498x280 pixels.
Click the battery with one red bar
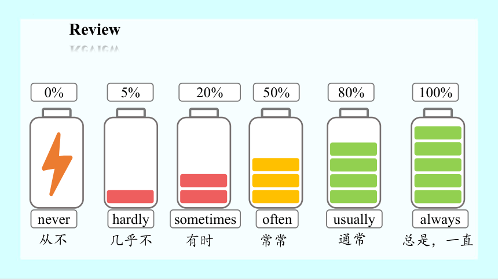(x=131, y=158)
